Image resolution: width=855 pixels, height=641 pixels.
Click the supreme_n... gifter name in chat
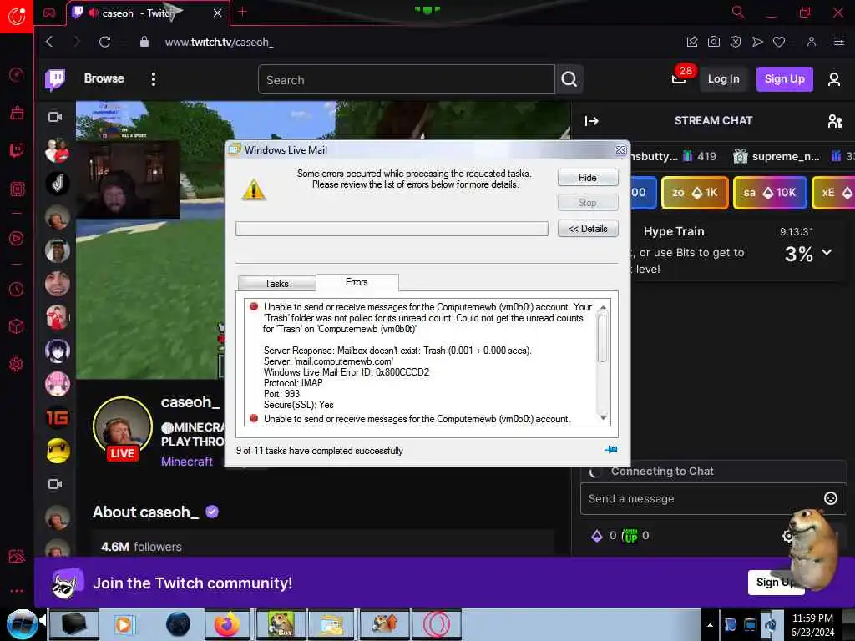(786, 156)
